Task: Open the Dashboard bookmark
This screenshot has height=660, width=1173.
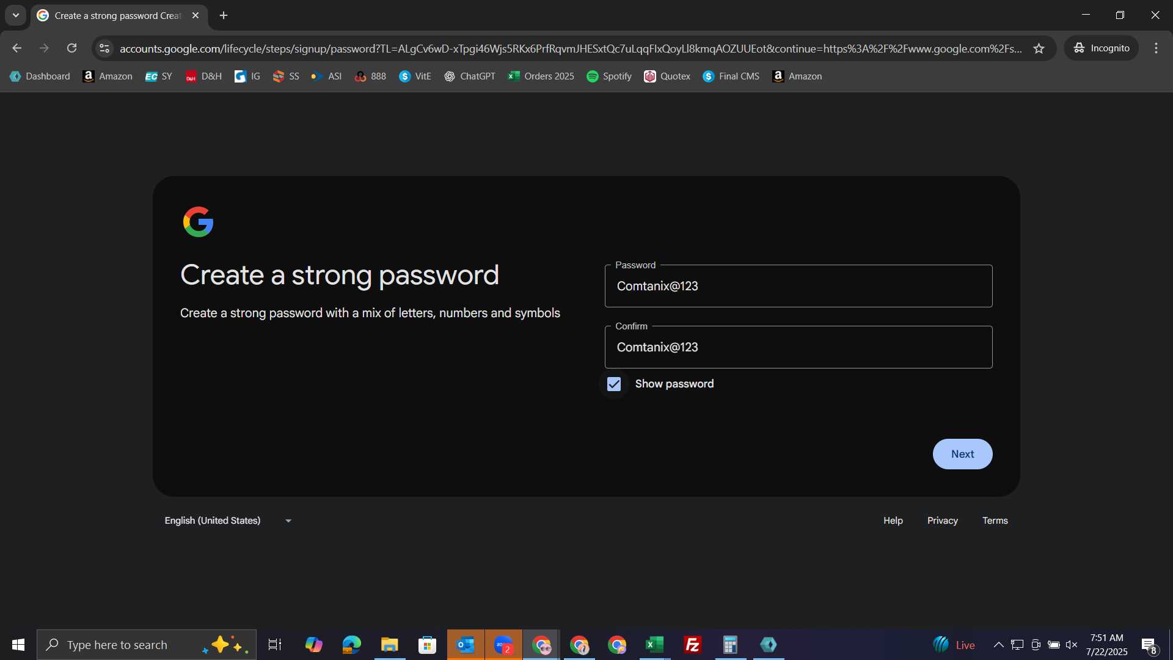Action: pos(40,76)
